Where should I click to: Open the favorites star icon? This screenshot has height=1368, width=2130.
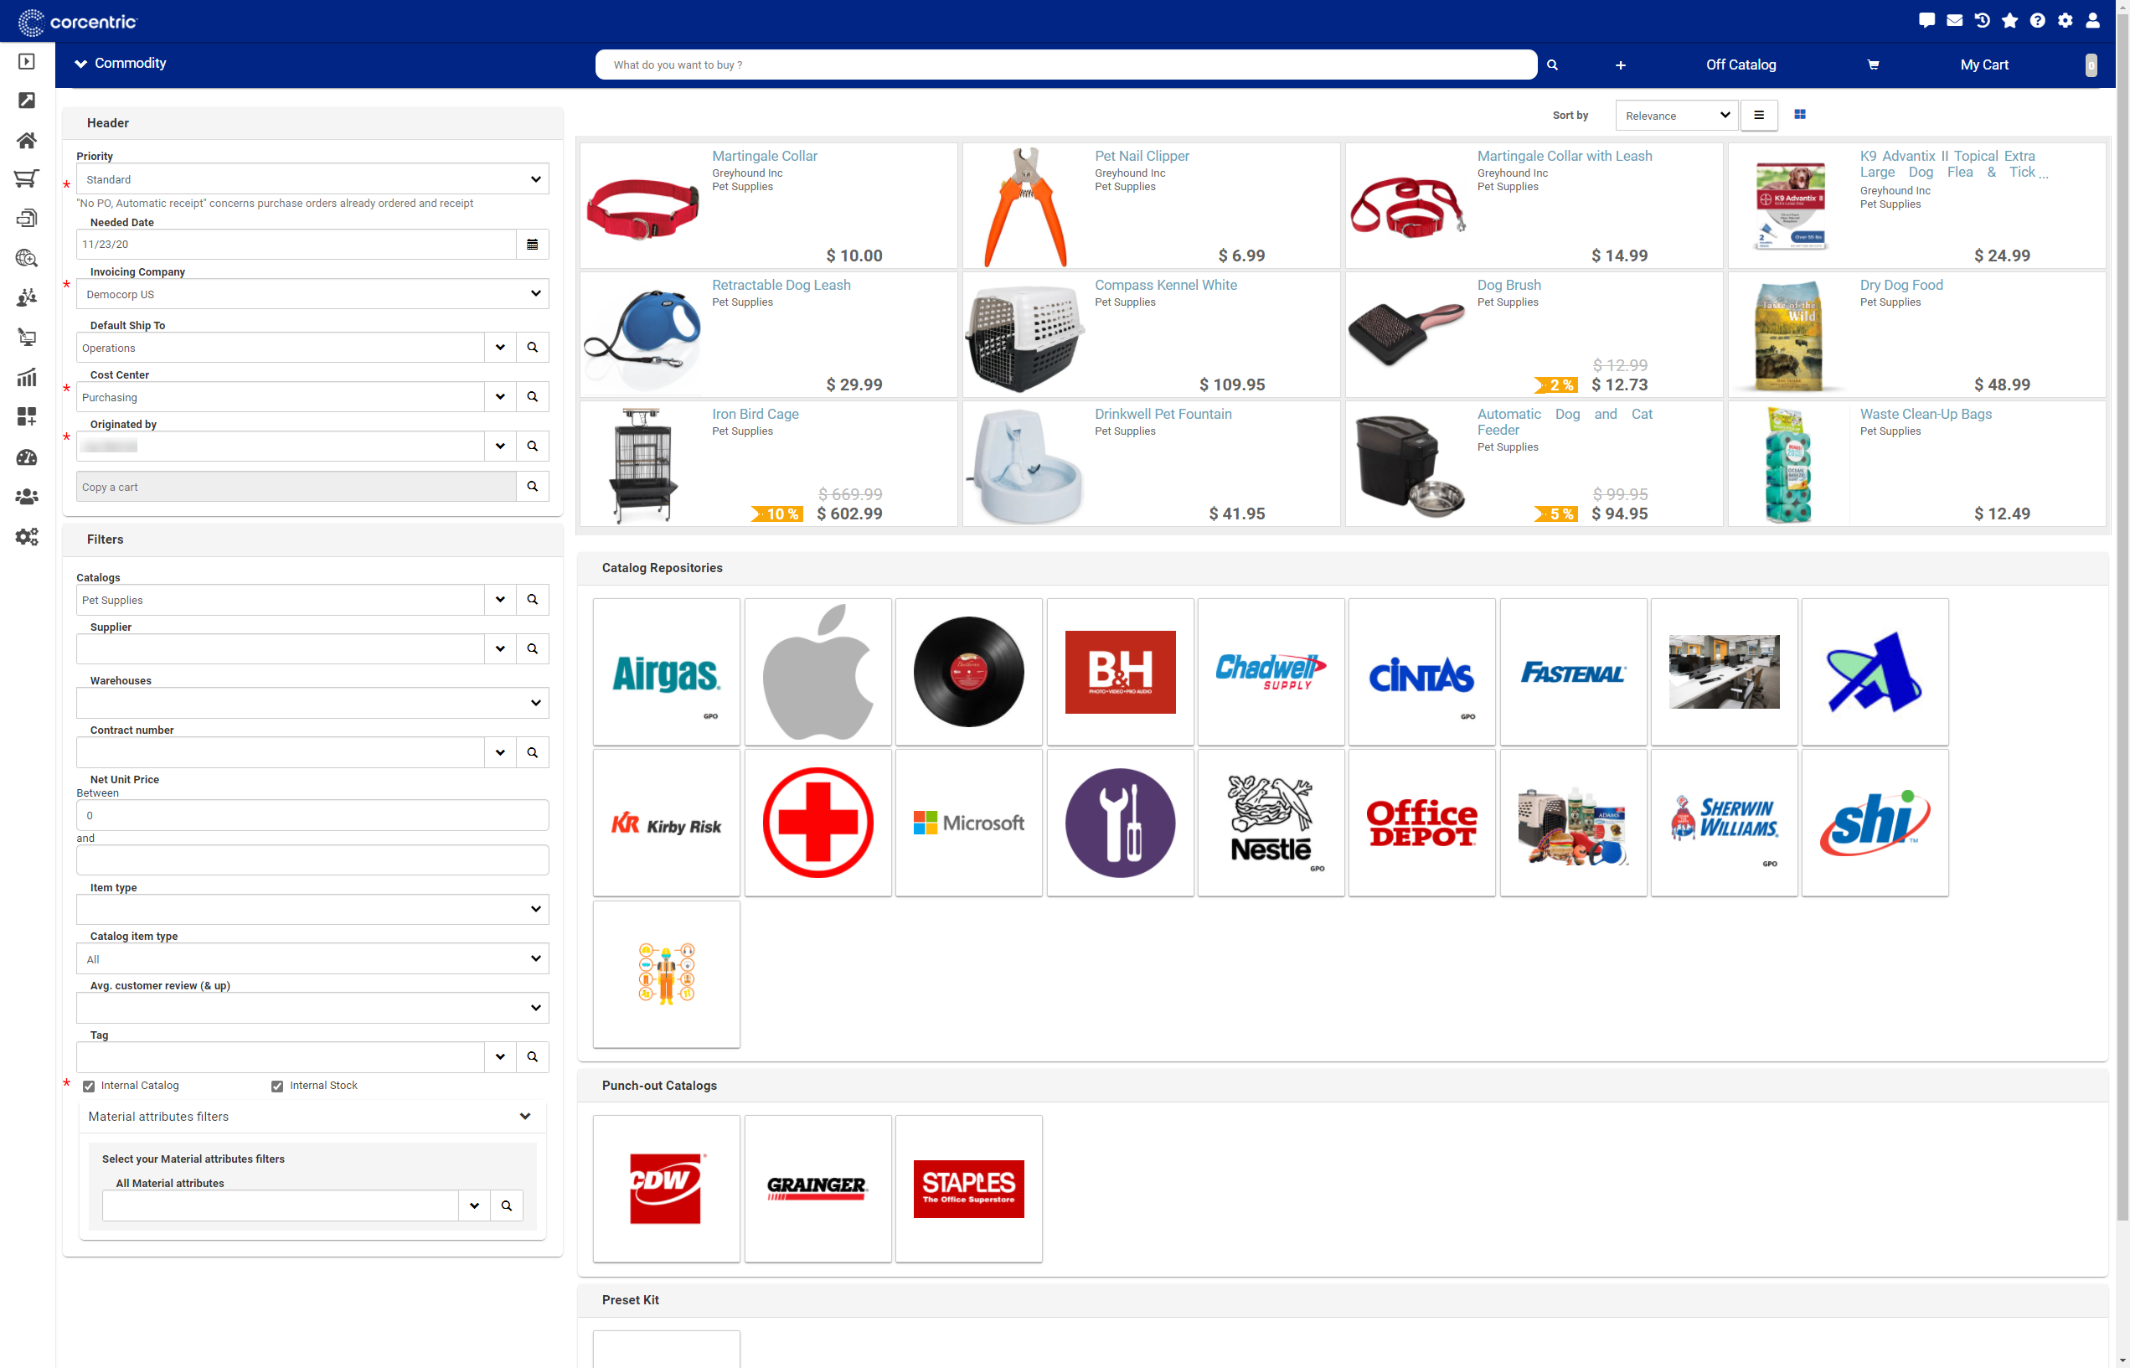click(x=2009, y=20)
